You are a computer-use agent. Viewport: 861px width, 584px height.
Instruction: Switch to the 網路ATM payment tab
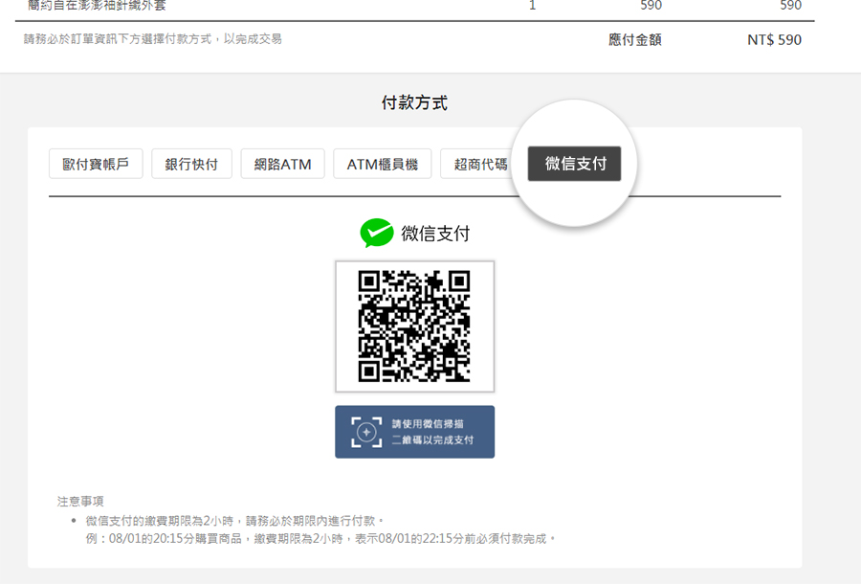pyautogui.click(x=283, y=164)
